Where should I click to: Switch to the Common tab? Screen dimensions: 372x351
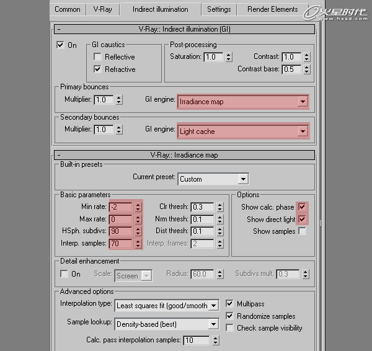68,9
